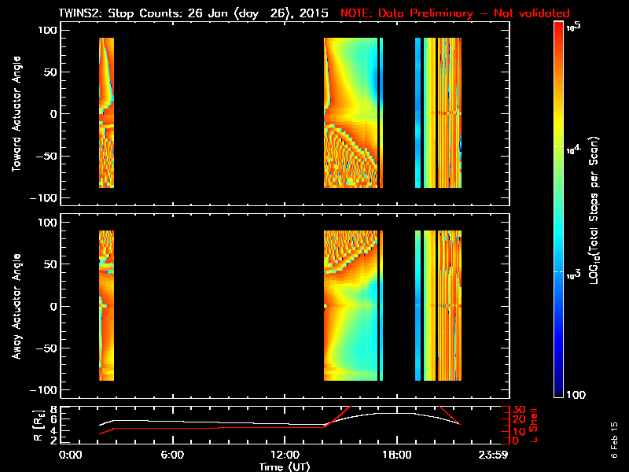Click the red L Shell axis label
The image size is (629, 472).
pyautogui.click(x=534, y=425)
